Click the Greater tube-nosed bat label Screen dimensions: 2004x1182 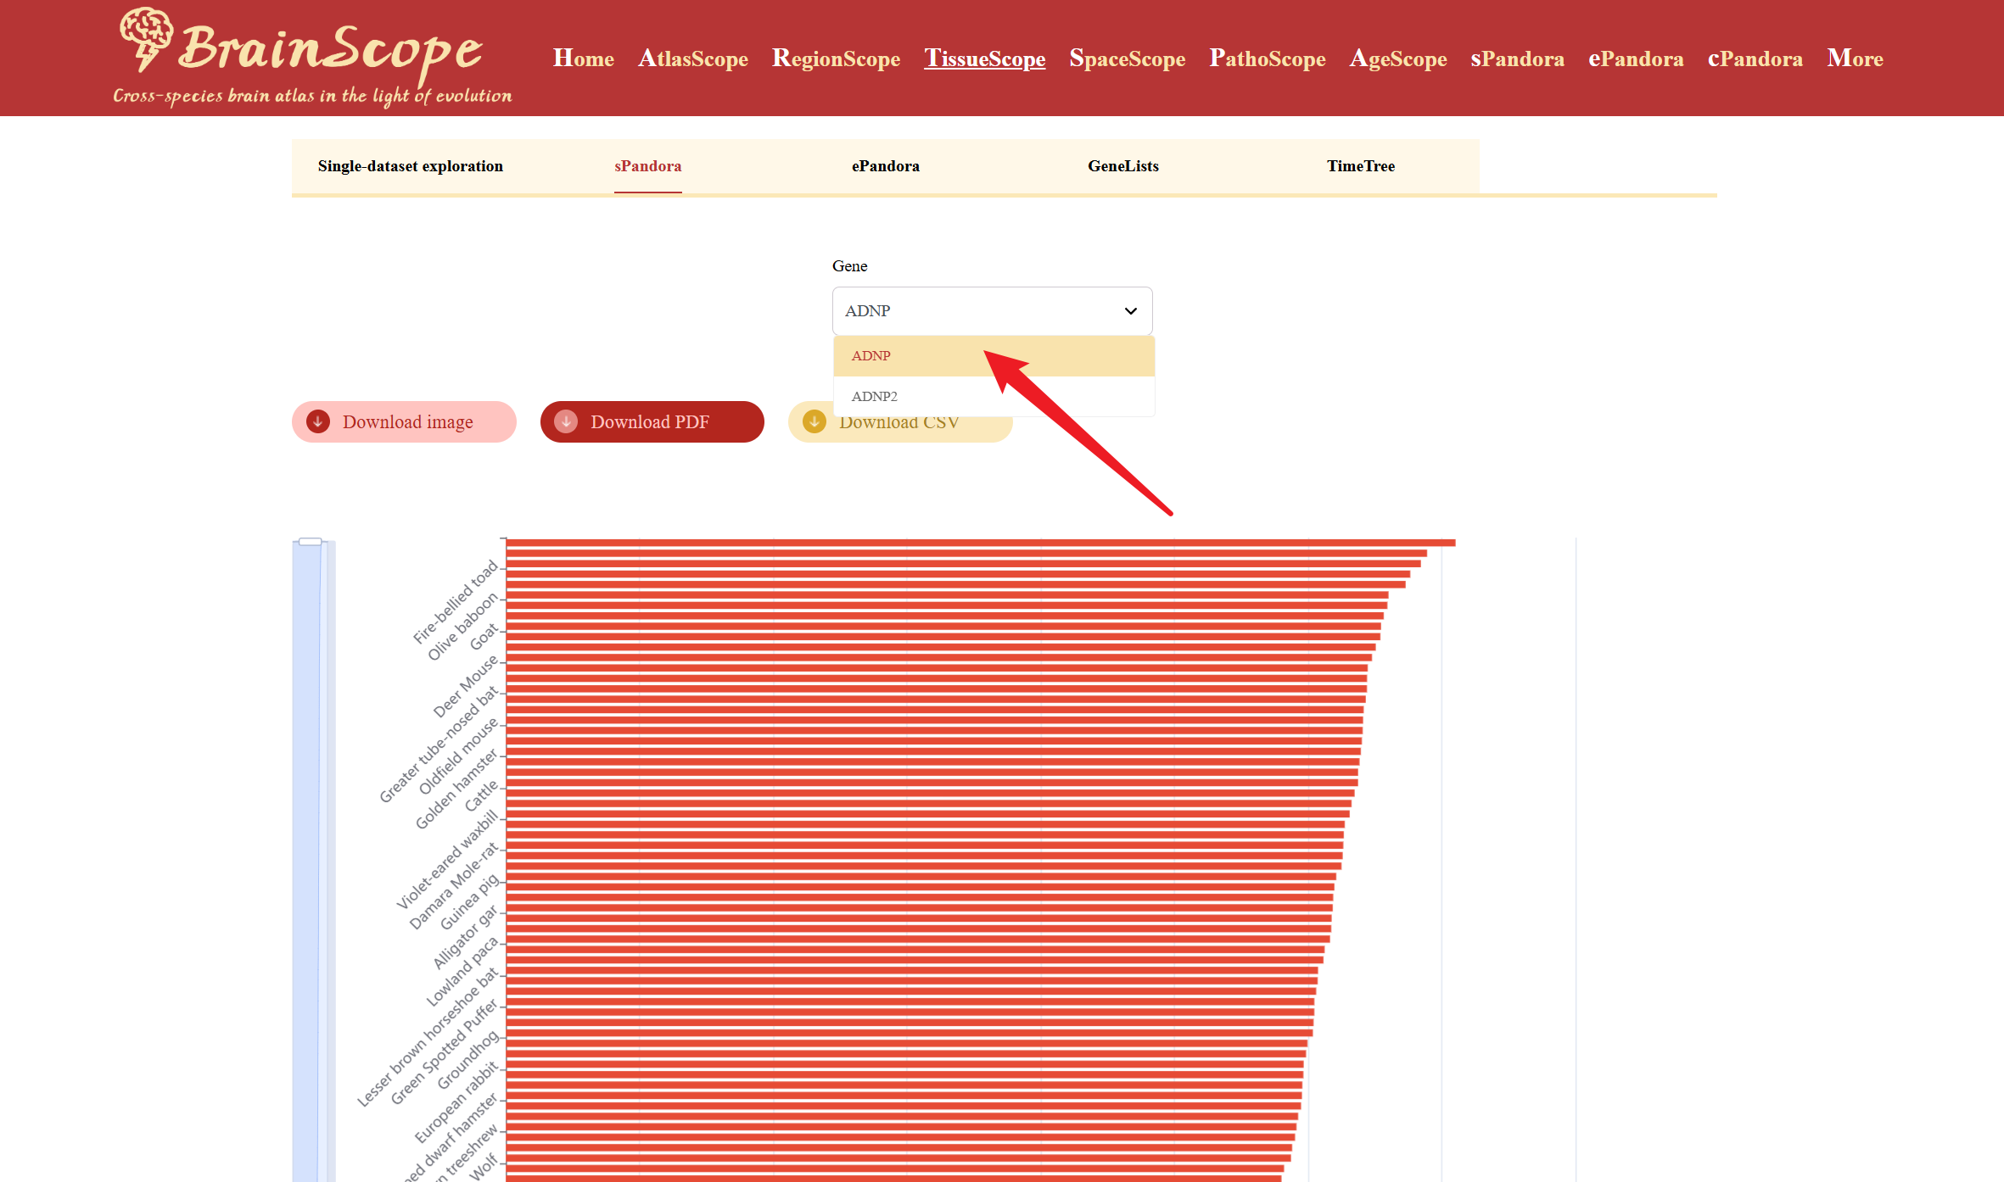click(x=439, y=744)
